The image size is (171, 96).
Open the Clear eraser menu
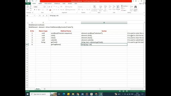tap(124, 10)
